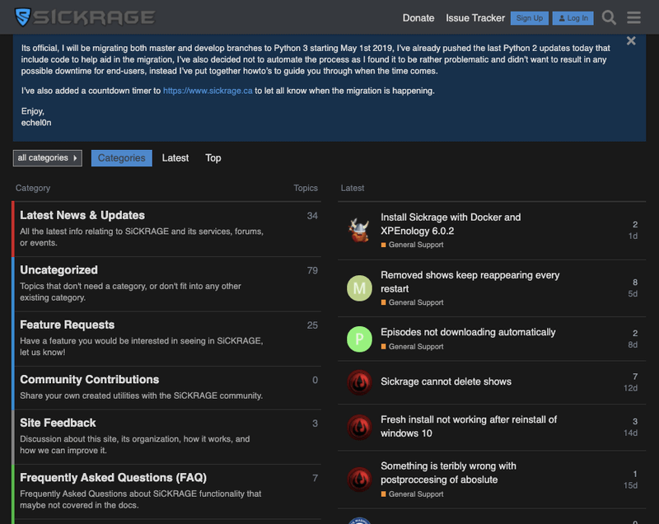This screenshot has width=659, height=524.
Task: Open the Latest News & Updates category
Action: coord(82,215)
